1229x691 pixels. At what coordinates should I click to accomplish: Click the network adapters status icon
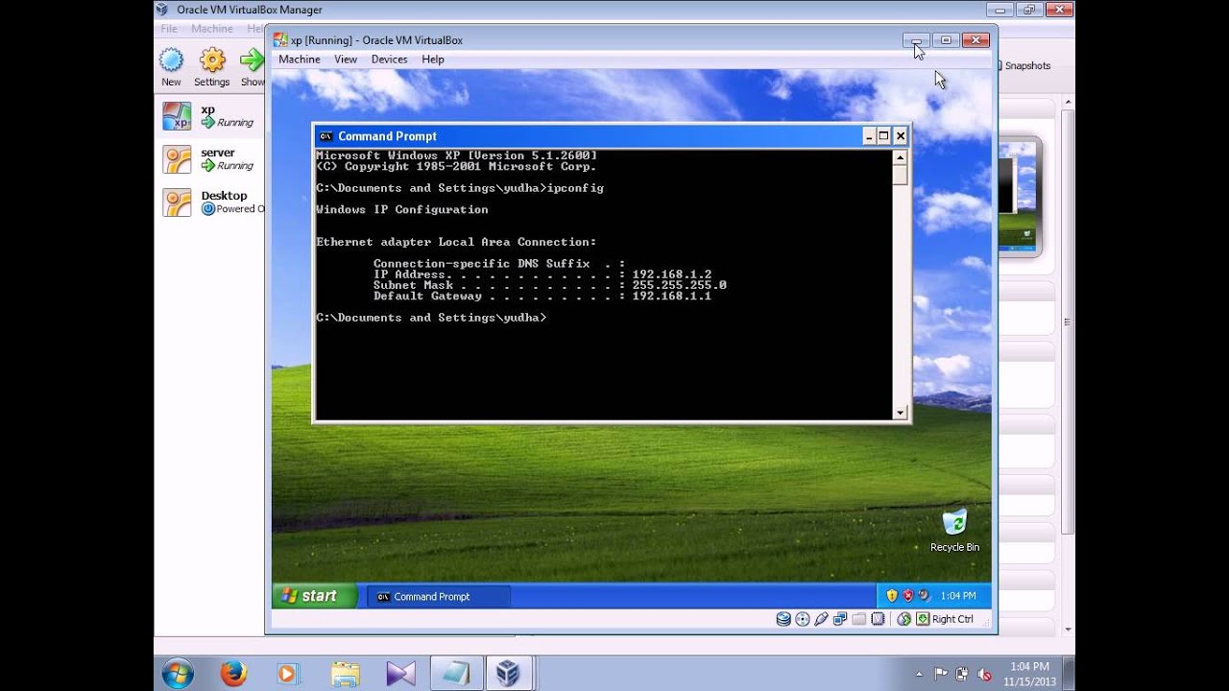[x=840, y=619]
